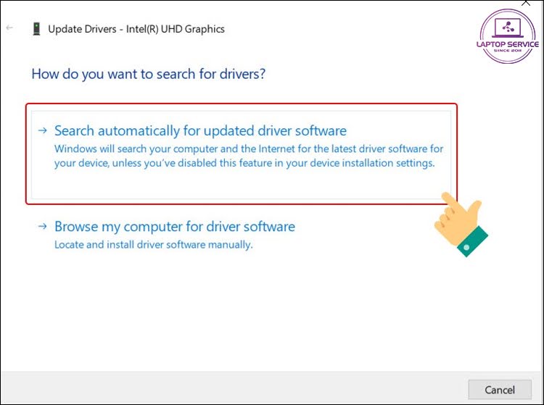Click the 'Windows will search your computer' description
Viewport: 544px width, 405px height.
point(249,156)
